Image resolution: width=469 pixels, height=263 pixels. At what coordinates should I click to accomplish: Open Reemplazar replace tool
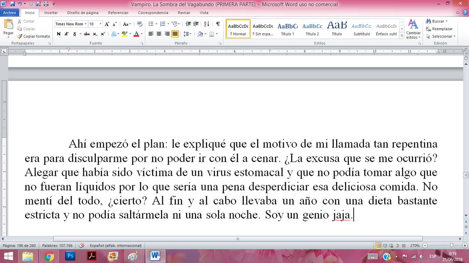[x=440, y=29]
